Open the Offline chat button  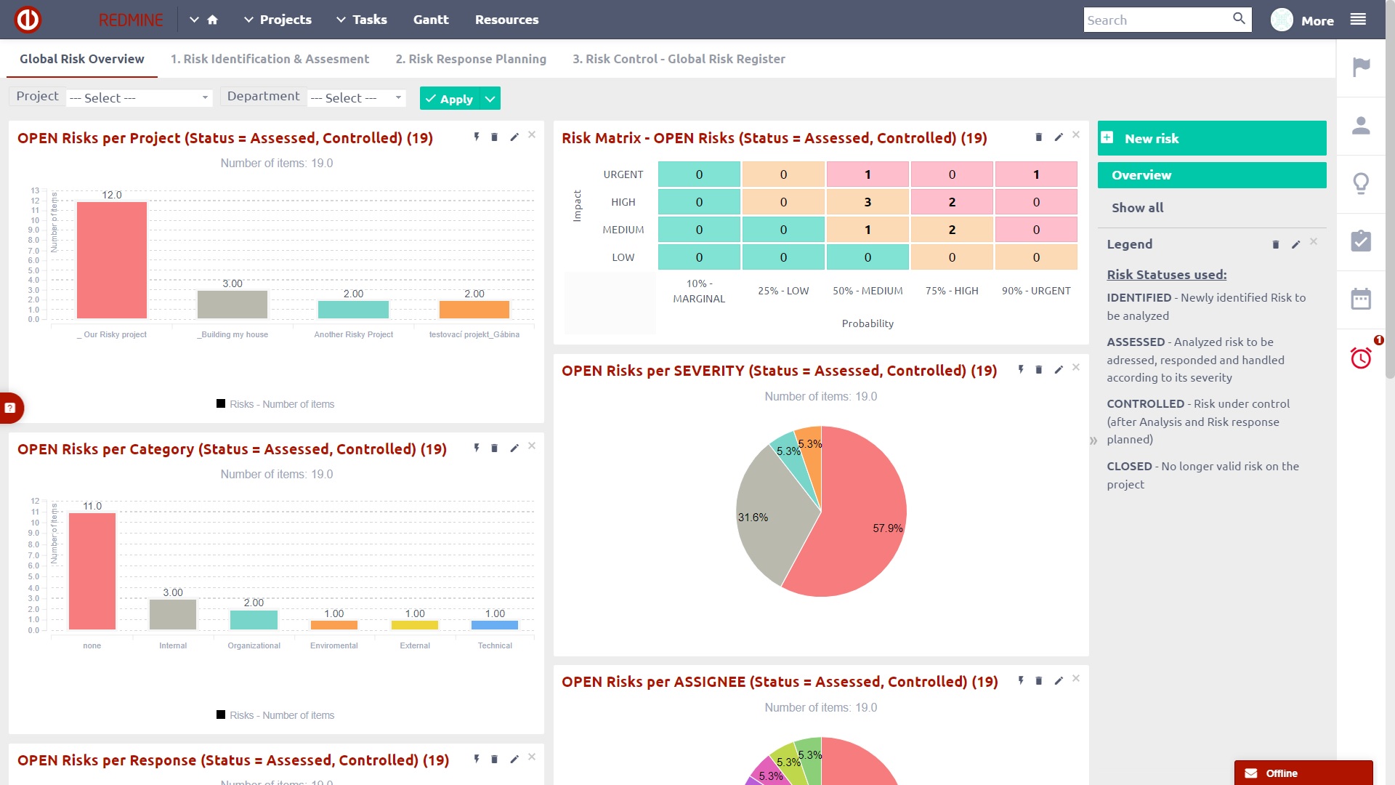[1303, 773]
